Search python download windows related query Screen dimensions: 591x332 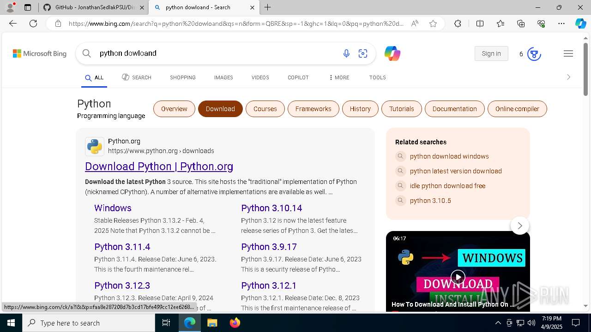pyautogui.click(x=449, y=156)
